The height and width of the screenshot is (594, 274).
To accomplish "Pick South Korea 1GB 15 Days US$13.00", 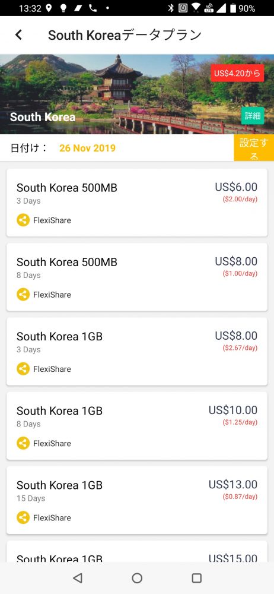I will 137,500.
